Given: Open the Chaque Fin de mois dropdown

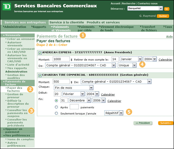Looking at the screenshot, I should (x=74, y=88).
